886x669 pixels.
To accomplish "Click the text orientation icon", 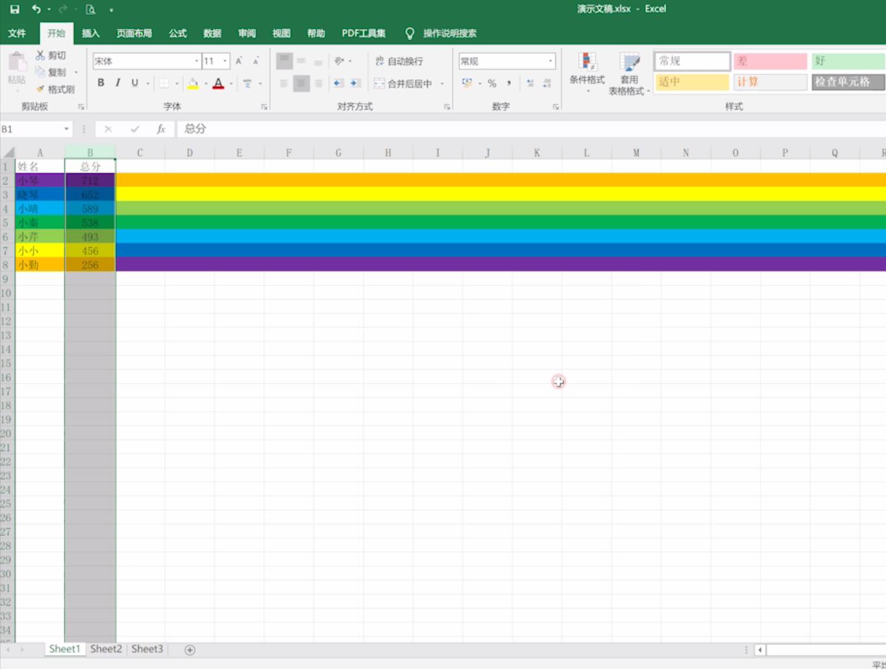I will [339, 61].
